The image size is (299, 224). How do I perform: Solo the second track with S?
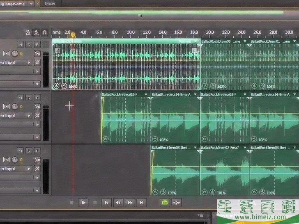(28, 97)
